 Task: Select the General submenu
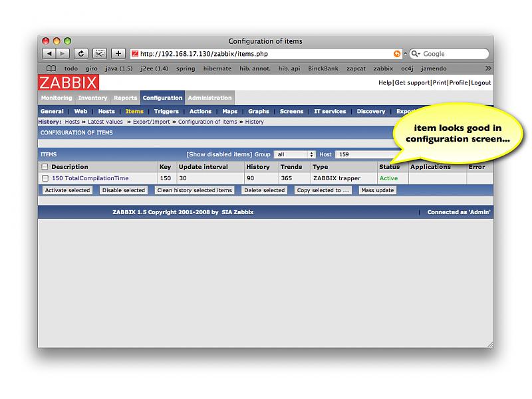click(x=52, y=111)
